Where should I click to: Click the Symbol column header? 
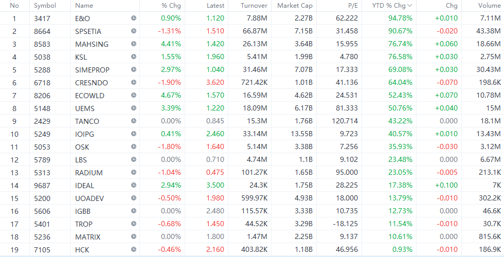tap(45, 6)
